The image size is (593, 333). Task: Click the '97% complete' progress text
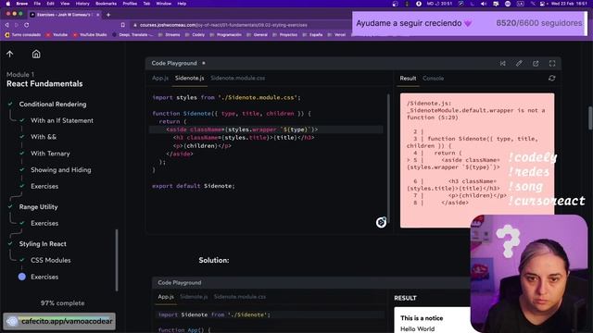[62, 303]
